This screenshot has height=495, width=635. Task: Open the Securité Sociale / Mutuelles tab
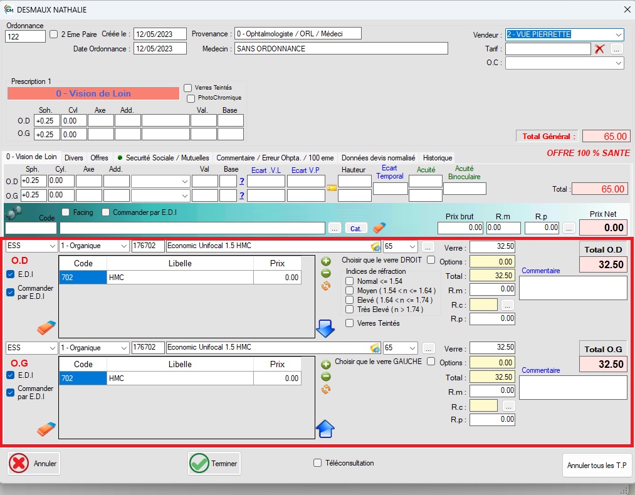click(163, 157)
